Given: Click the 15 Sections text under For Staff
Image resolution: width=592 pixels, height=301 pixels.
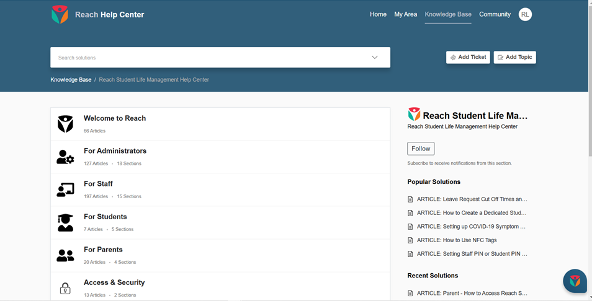Looking at the screenshot, I should tap(129, 196).
